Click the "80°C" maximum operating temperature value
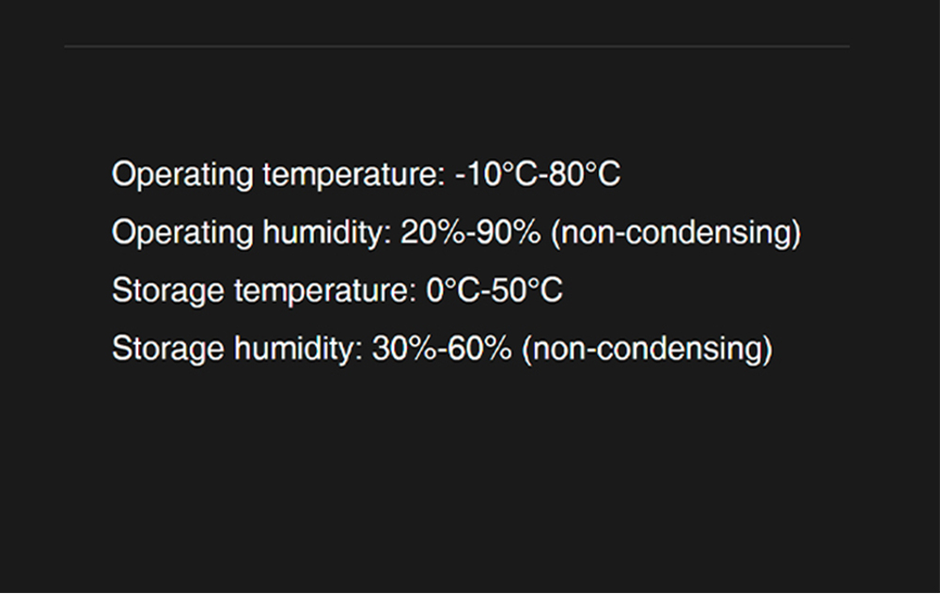Image resolution: width=940 pixels, height=594 pixels. tap(585, 175)
